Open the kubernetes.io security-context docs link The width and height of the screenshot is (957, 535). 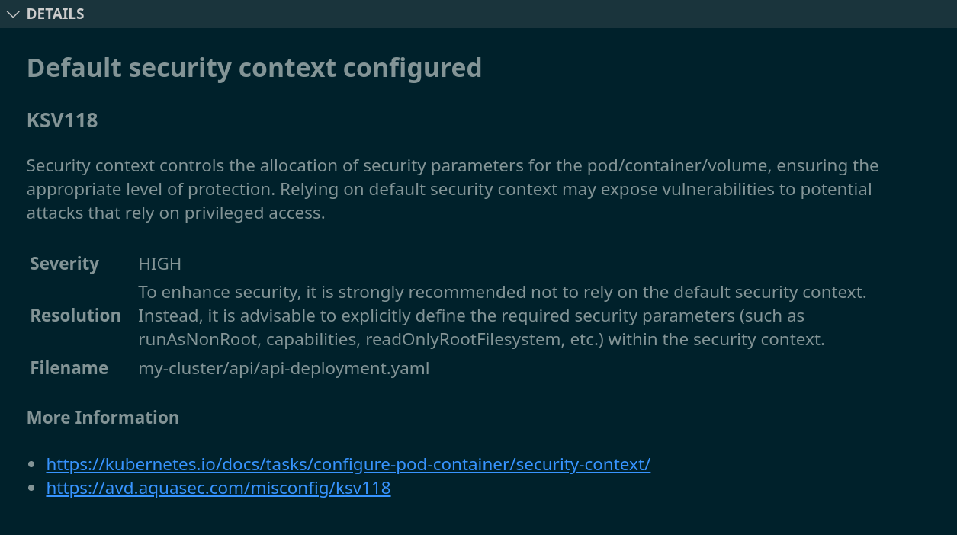pos(348,464)
